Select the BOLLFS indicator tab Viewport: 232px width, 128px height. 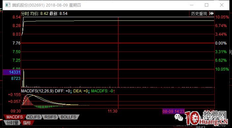click(68, 117)
